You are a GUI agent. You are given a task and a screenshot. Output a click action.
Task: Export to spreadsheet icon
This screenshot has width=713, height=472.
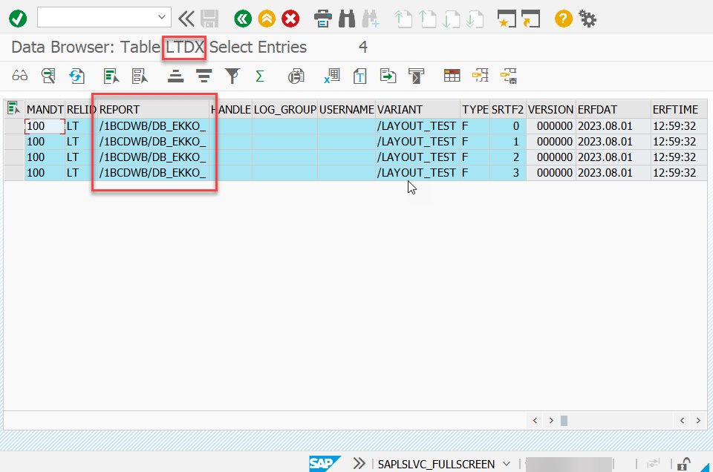(x=332, y=76)
